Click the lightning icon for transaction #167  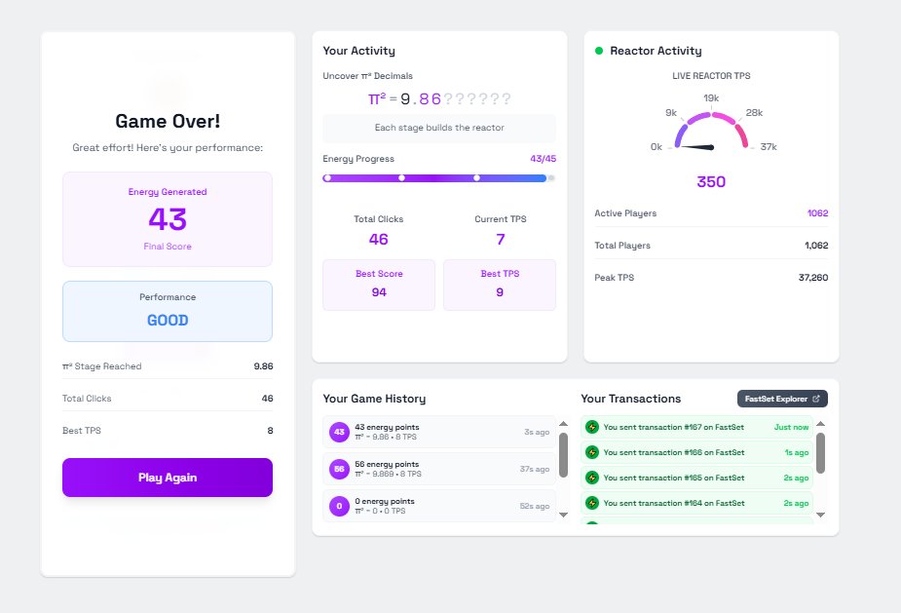[592, 427]
